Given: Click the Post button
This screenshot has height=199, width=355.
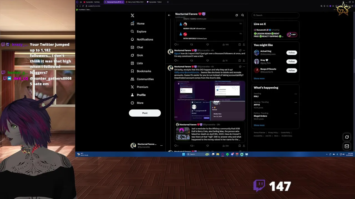Looking at the screenshot, I should [145, 113].
